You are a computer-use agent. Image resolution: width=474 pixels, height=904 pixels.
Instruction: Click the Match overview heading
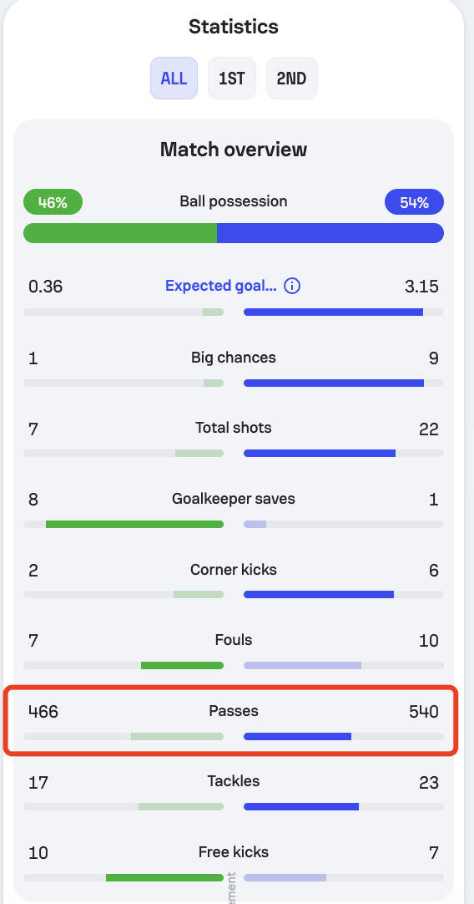(x=234, y=150)
